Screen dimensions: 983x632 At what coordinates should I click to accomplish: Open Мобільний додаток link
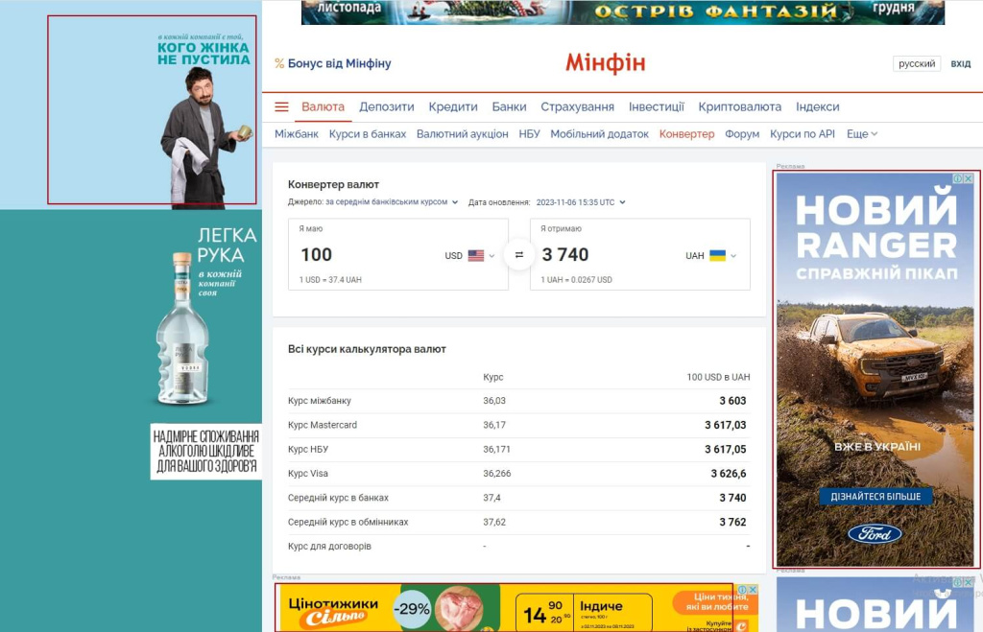click(x=599, y=134)
